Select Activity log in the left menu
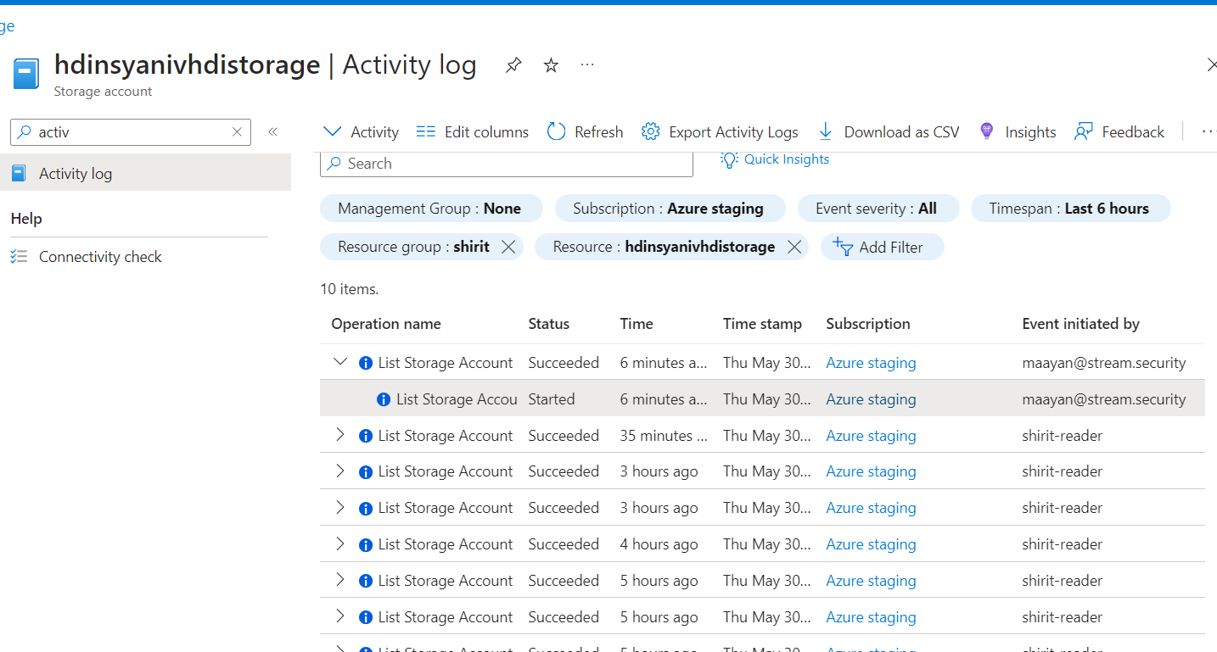The height and width of the screenshot is (652, 1217). [x=145, y=173]
